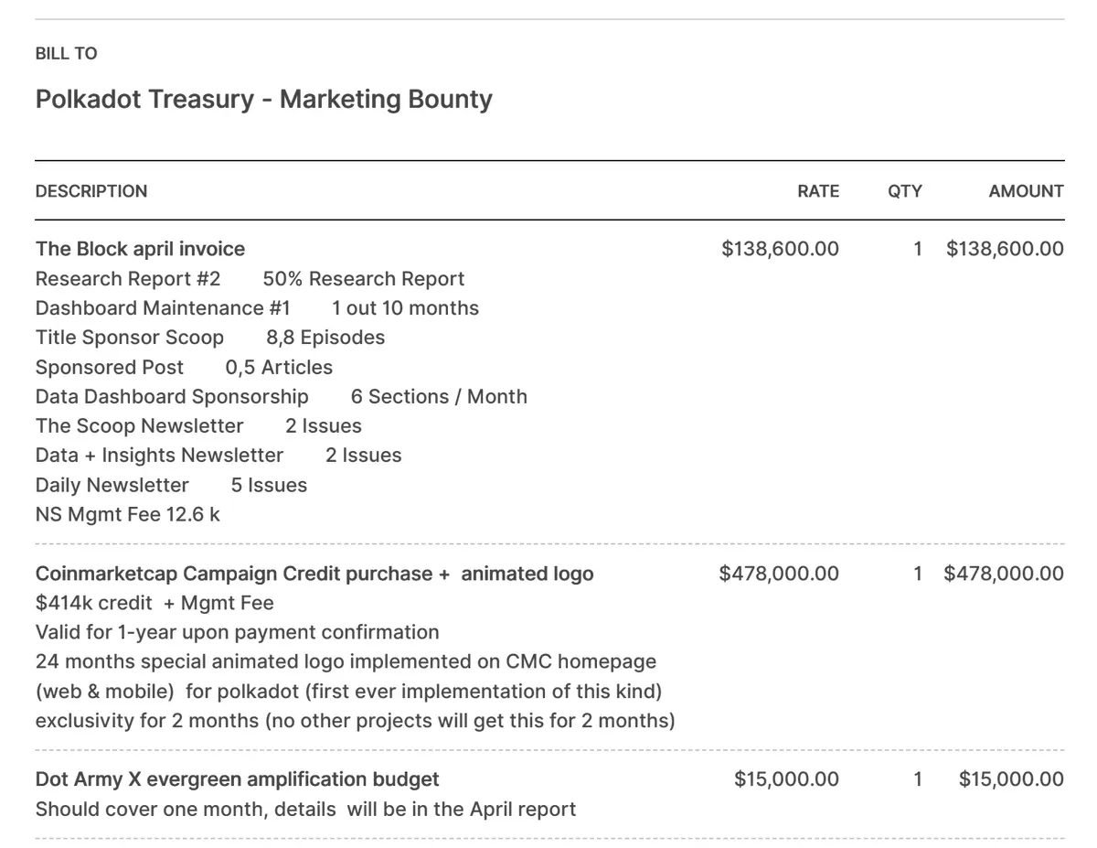This screenshot has height=848, width=1097.
Task: Click '1 out 10 months' text
Action: [405, 308]
